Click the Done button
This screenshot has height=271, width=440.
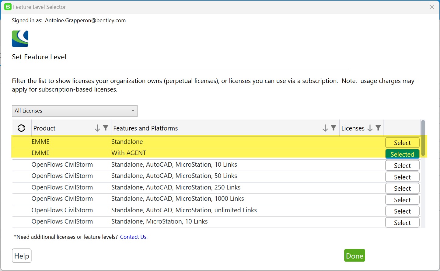354,255
